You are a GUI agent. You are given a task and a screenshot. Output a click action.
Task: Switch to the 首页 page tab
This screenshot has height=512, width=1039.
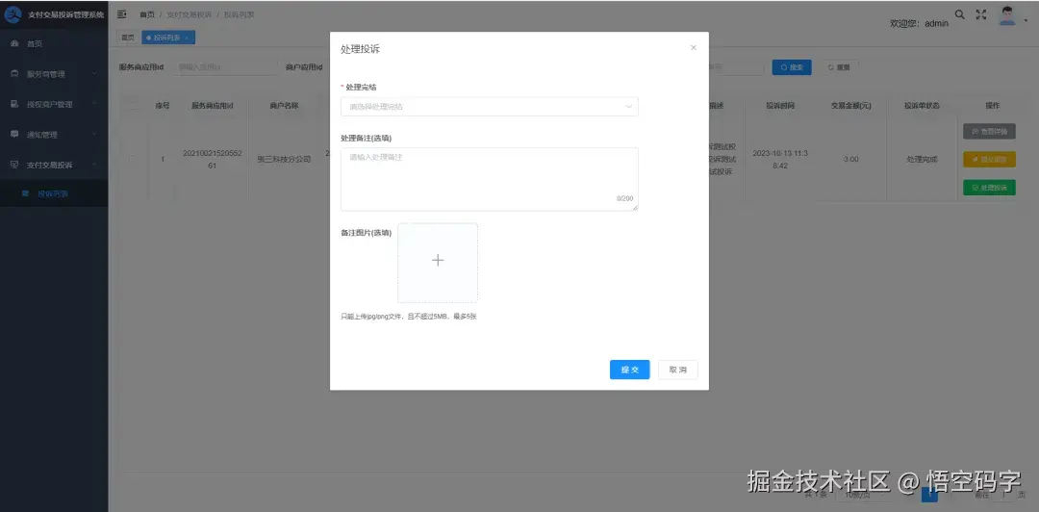(x=127, y=38)
